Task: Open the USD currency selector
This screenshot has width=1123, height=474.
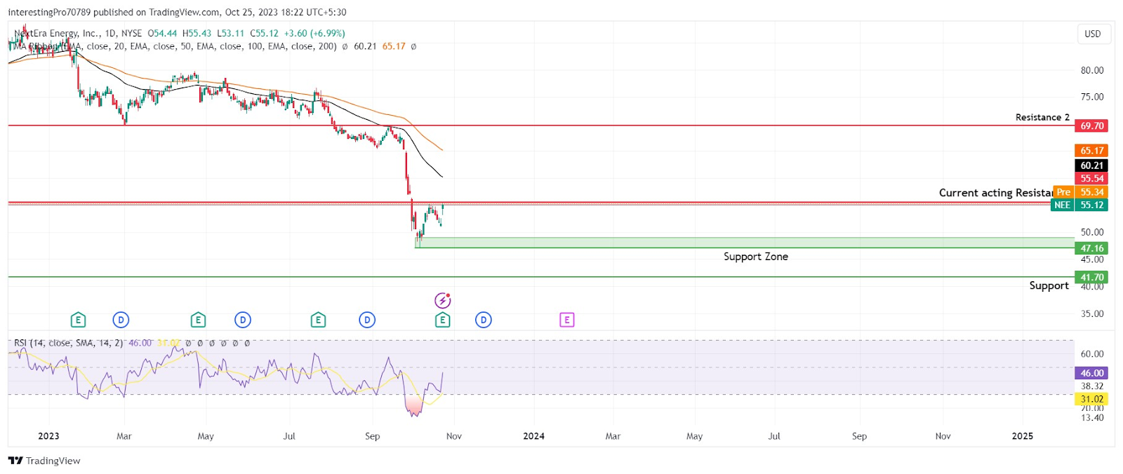Action: pyautogui.click(x=1093, y=34)
